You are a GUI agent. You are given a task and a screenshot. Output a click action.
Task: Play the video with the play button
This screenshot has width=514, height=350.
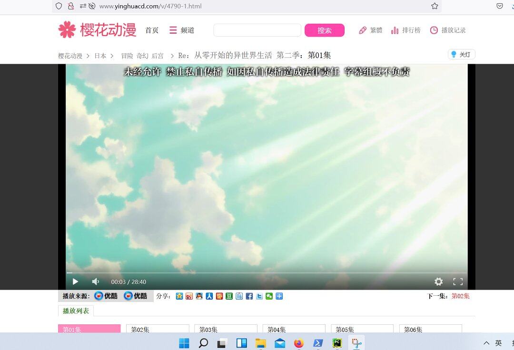click(x=75, y=282)
